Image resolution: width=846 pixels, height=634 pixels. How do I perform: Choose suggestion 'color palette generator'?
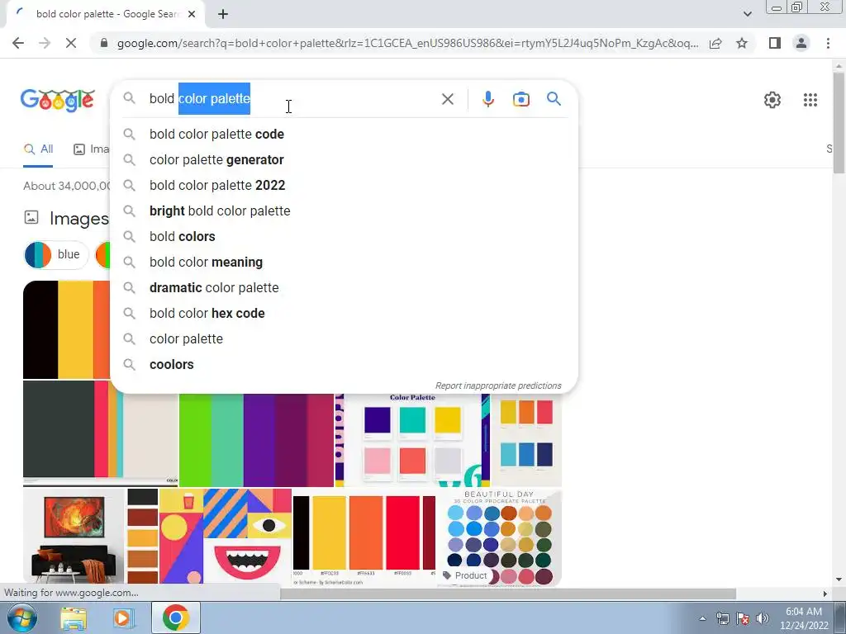coord(345,159)
